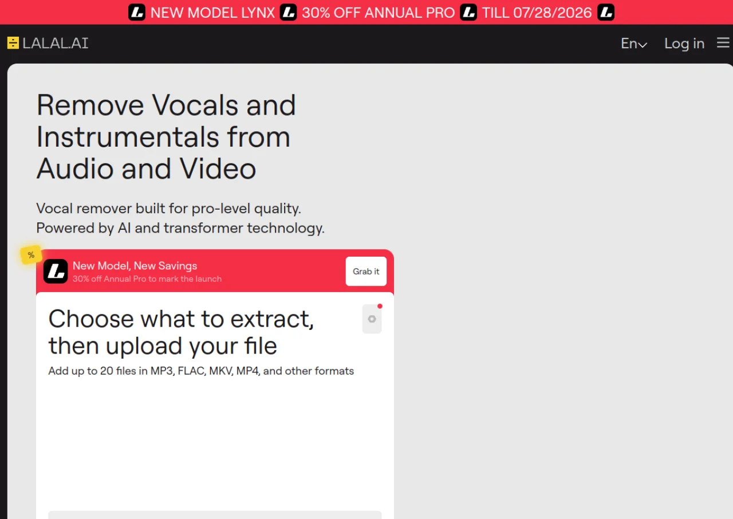Click the LALAL.AI logo
This screenshot has height=519, width=733.
tap(48, 43)
